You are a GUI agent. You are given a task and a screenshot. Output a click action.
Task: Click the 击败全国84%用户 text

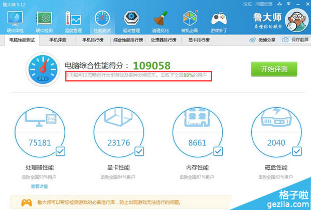[118, 177]
